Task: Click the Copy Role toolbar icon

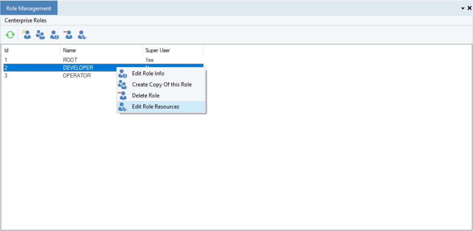Action: click(40, 35)
